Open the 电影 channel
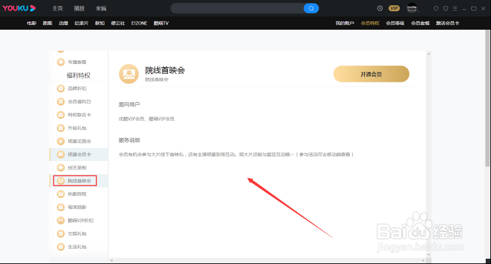This screenshot has height=264, width=491. tap(32, 23)
